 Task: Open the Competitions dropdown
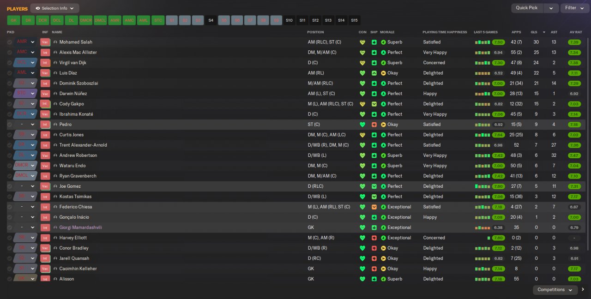click(x=555, y=290)
